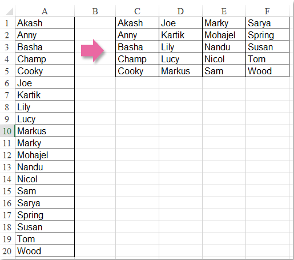Click the pink right-pointing arrow shape
Viewport: 294px width, 260px height.
[92, 50]
